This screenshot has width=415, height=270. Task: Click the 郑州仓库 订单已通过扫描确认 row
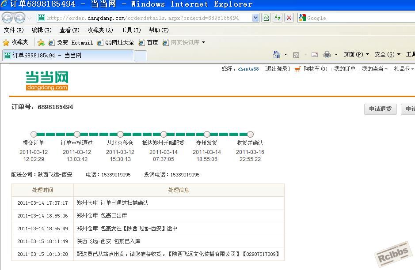148,203
